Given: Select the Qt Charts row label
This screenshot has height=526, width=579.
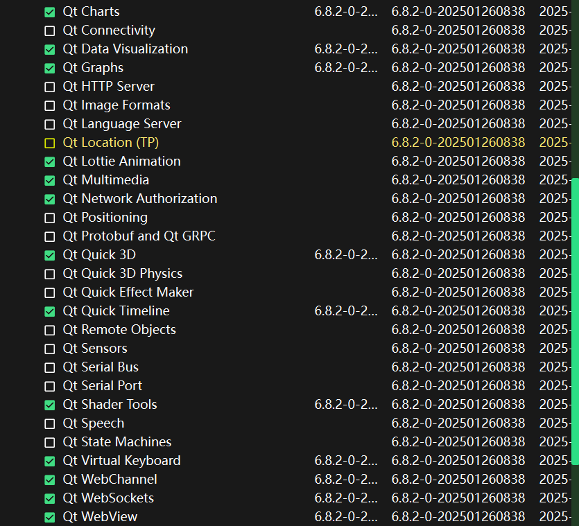Looking at the screenshot, I should coord(92,12).
